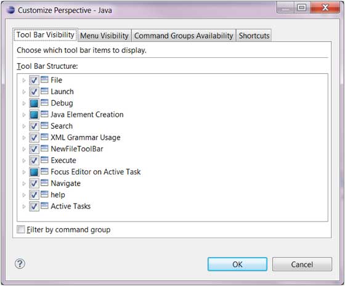Expand the Debug tree node
This screenshot has width=345, height=286.
click(24, 103)
